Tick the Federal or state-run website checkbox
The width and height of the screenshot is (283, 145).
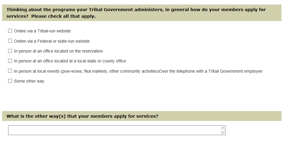pyautogui.click(x=10, y=41)
